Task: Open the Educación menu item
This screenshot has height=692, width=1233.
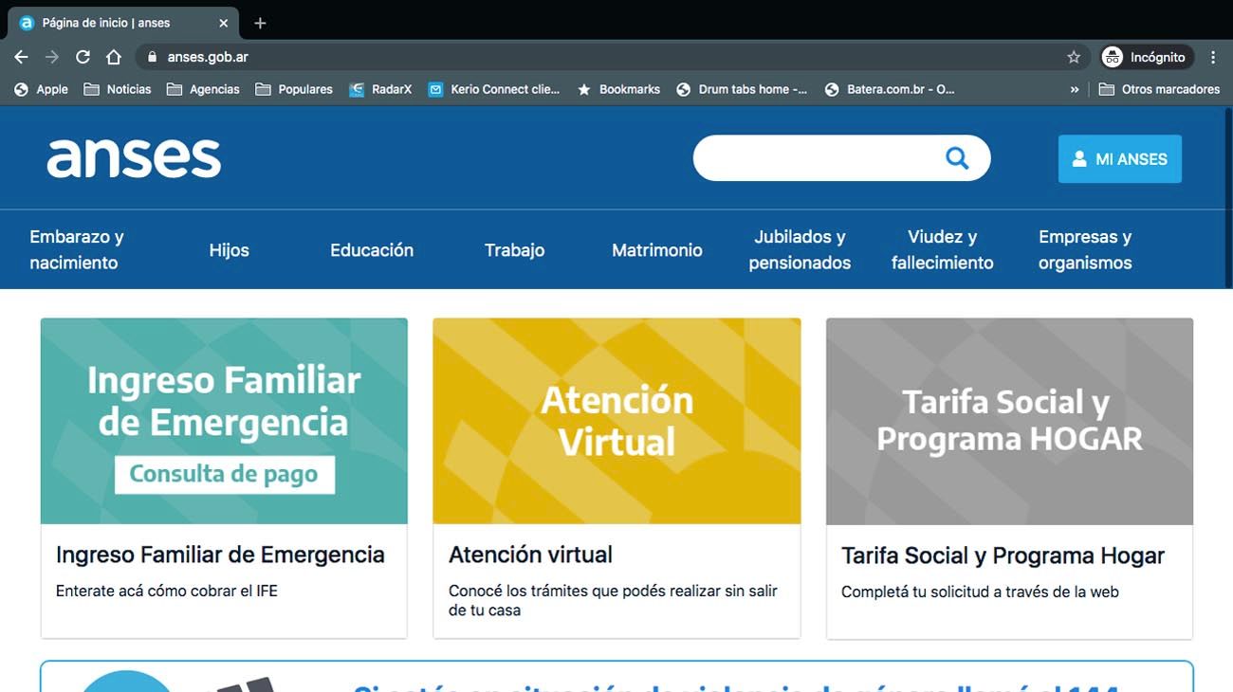Action: tap(372, 250)
